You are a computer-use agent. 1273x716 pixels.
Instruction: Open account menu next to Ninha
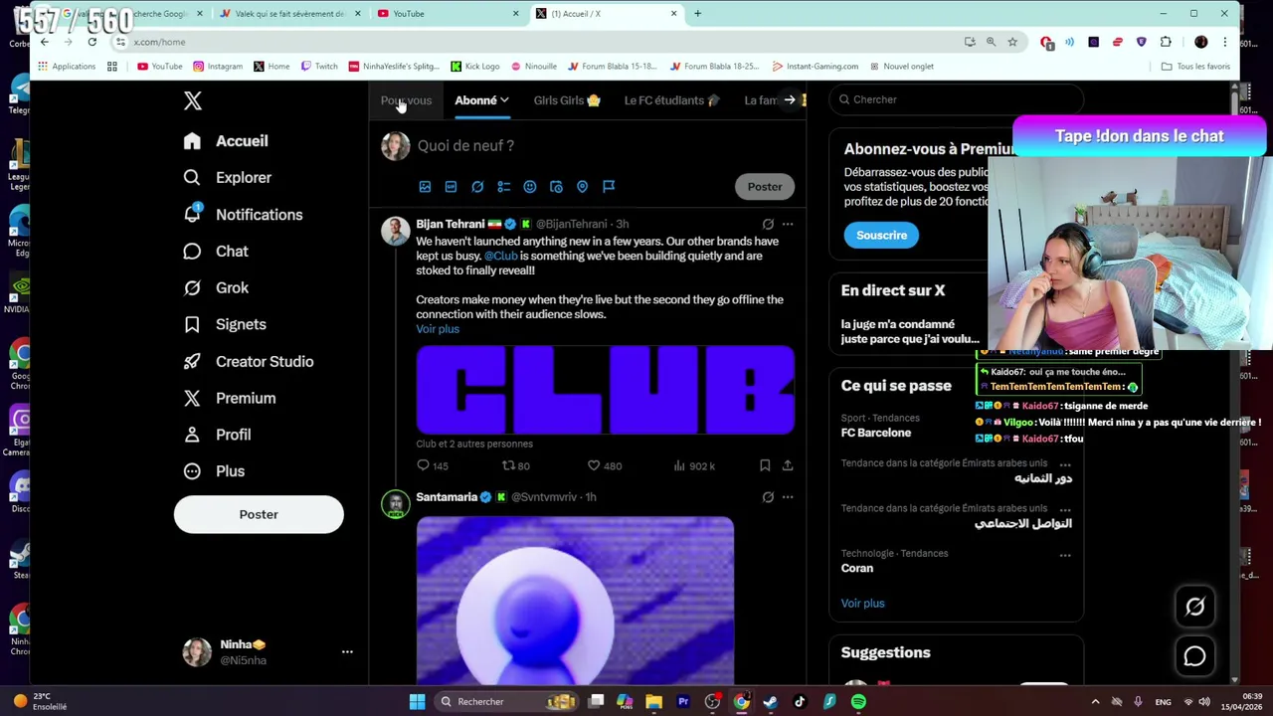click(x=347, y=652)
